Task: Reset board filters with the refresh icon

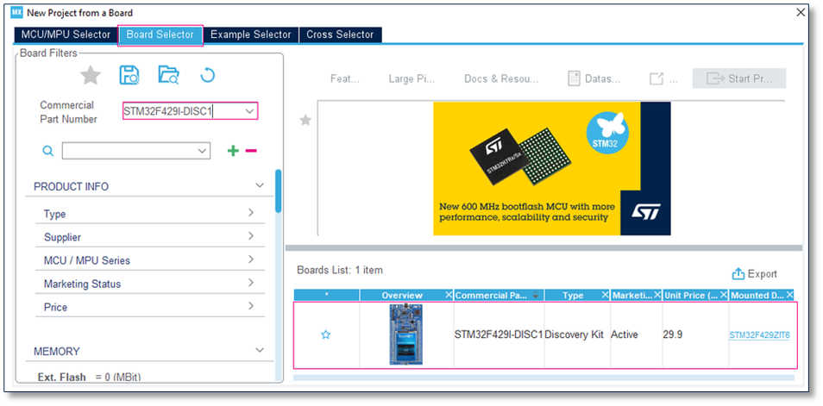Action: 208,76
